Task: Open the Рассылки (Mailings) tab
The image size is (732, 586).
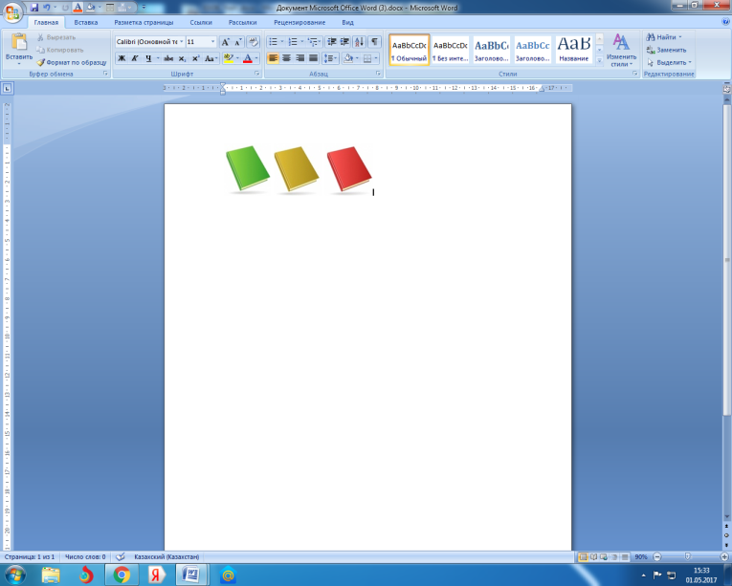Action: point(243,22)
